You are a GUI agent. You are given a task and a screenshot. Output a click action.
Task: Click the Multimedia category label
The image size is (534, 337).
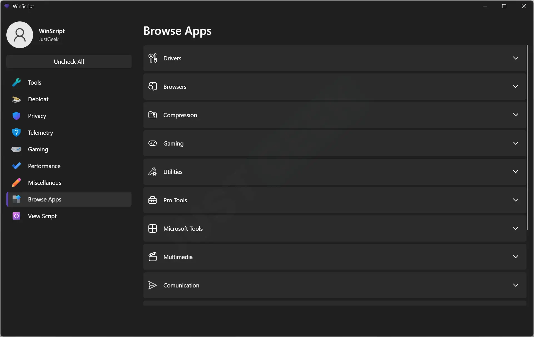pyautogui.click(x=178, y=257)
